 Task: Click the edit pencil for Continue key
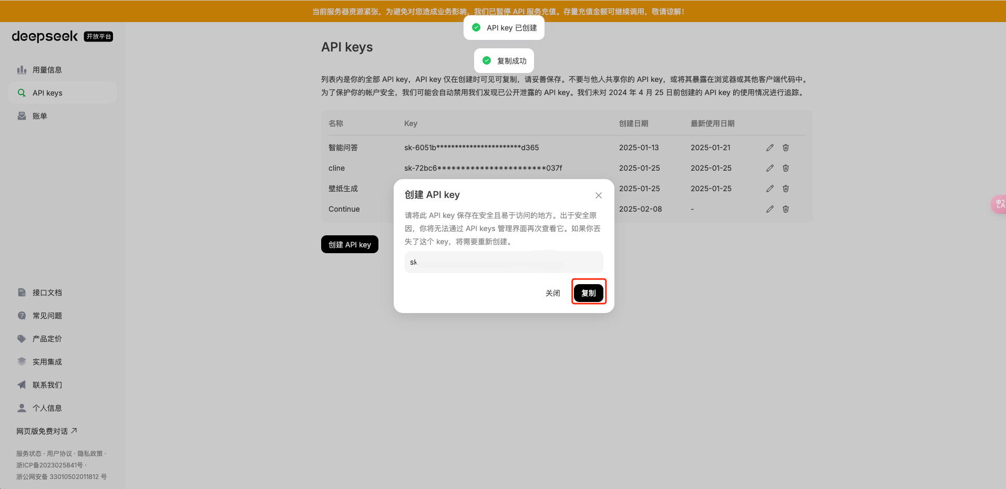point(769,209)
